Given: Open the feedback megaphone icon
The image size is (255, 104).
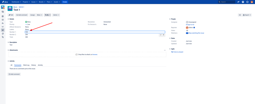Looking at the screenshot, I should 238,2.
